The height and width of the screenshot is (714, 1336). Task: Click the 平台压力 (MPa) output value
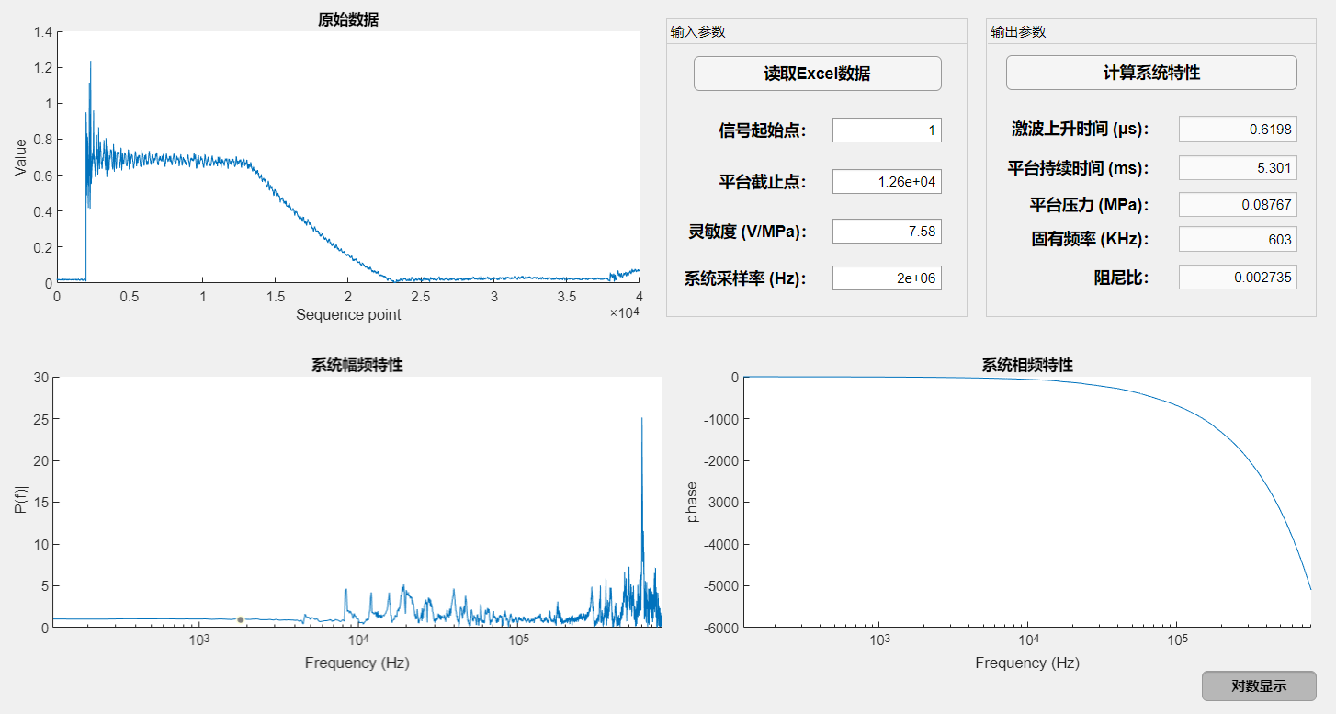point(1237,204)
